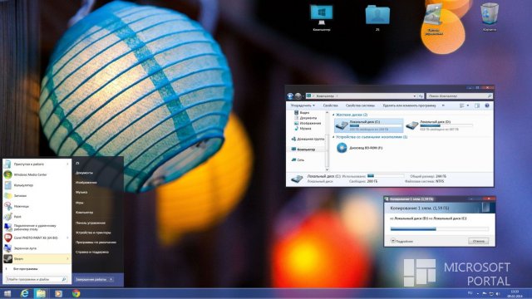This screenshot has height=299, width=532.
Task: Open Экранная лупа magnifier in Start menu
Action: 25,248
